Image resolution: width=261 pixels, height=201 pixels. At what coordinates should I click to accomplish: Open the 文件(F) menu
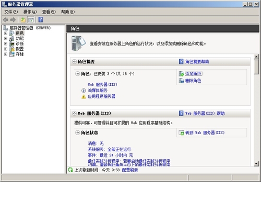(11, 12)
